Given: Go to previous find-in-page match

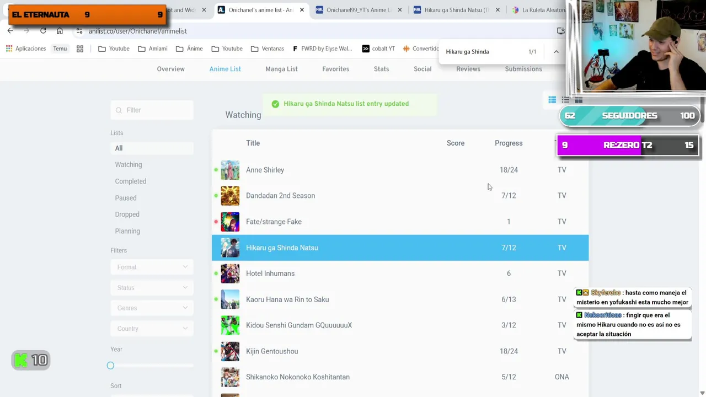Looking at the screenshot, I should [556, 51].
